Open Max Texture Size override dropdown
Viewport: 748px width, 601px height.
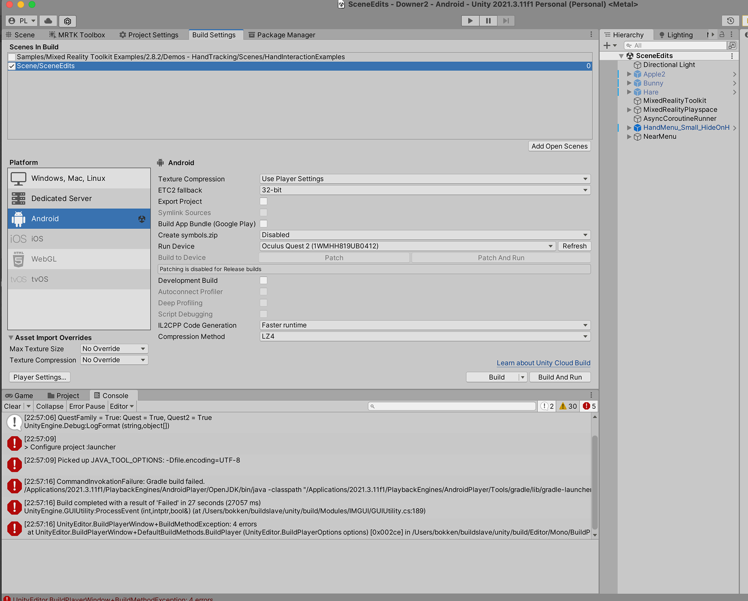pos(114,349)
